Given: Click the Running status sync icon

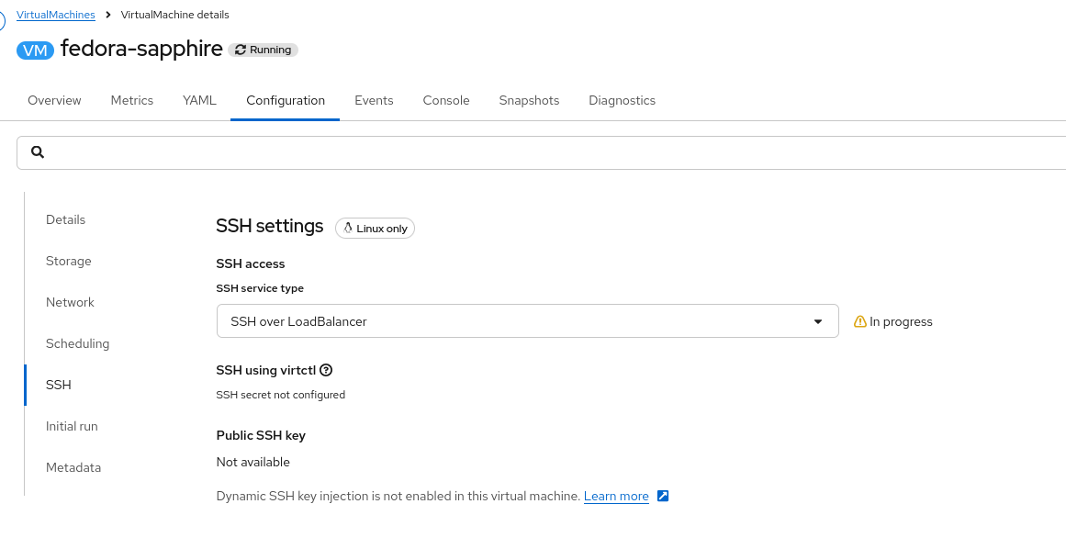Looking at the screenshot, I should (241, 50).
